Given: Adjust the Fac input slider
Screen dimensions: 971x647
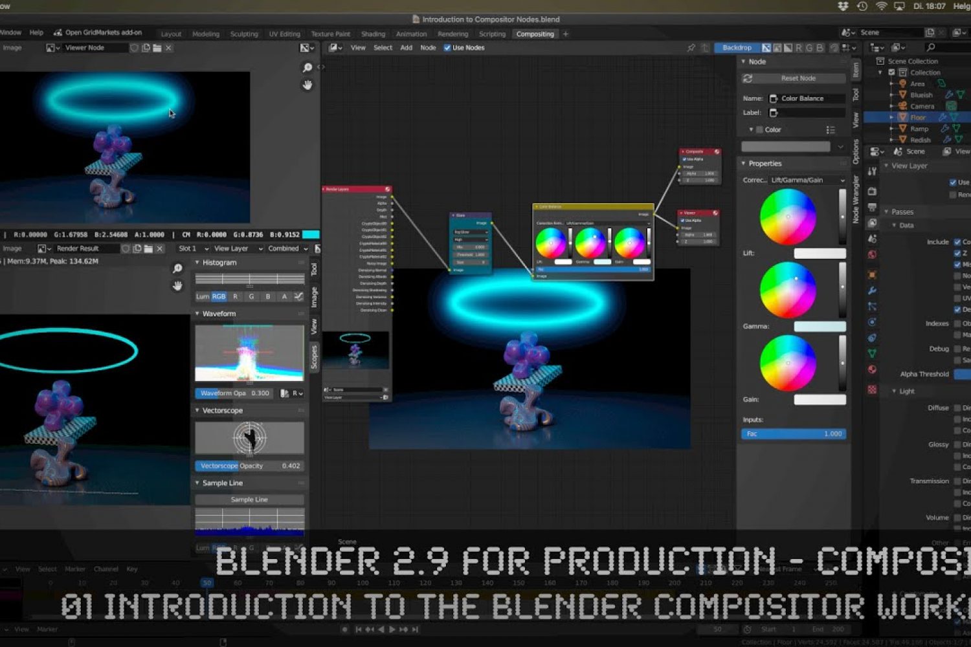Looking at the screenshot, I should [793, 434].
